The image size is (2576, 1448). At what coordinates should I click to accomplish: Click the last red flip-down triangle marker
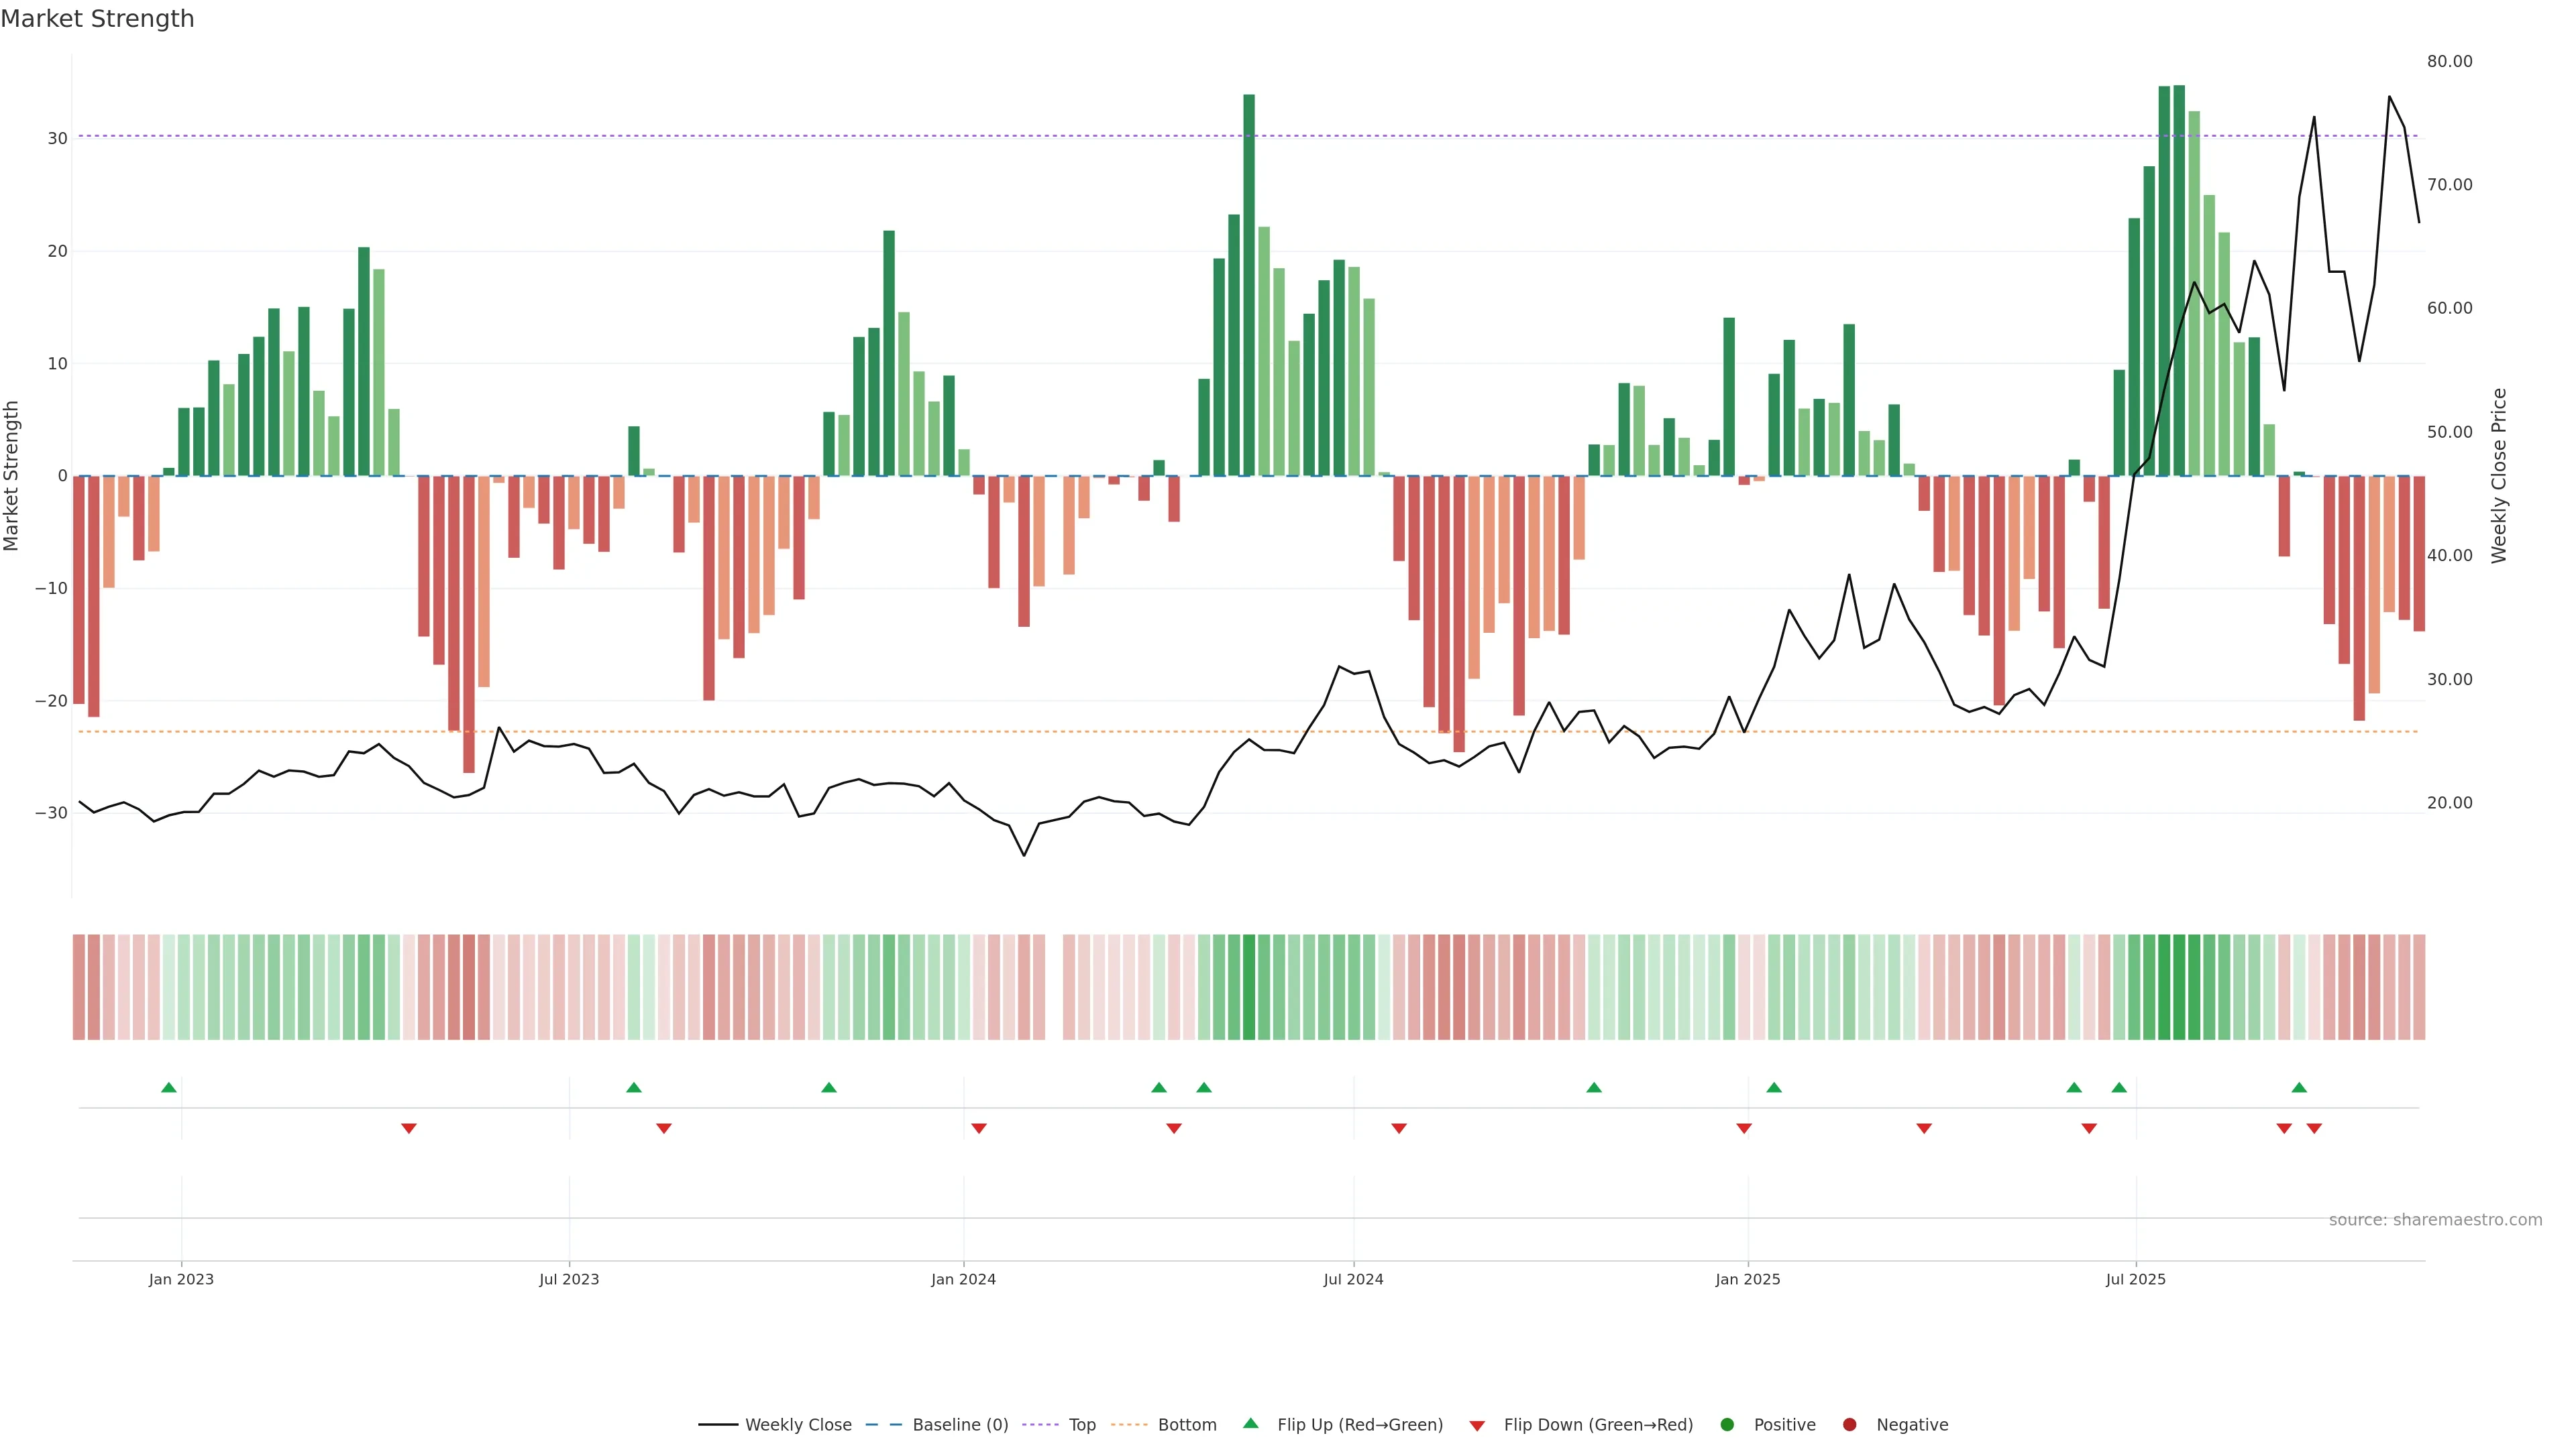(2314, 1128)
